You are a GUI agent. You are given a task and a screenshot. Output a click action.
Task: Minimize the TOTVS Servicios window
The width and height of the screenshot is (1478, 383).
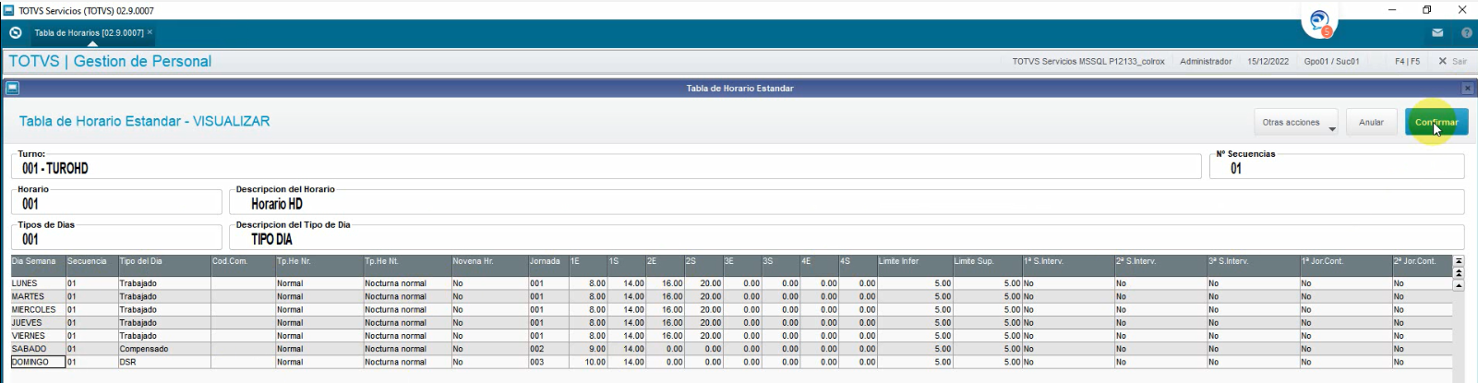[1392, 9]
